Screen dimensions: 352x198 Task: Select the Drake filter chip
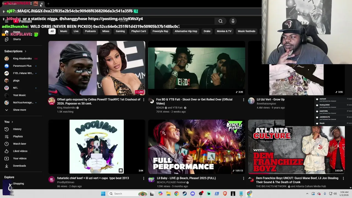pyautogui.click(x=207, y=31)
